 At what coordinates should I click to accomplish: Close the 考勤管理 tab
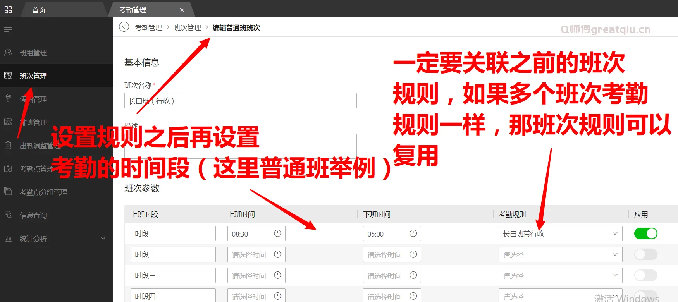182,10
